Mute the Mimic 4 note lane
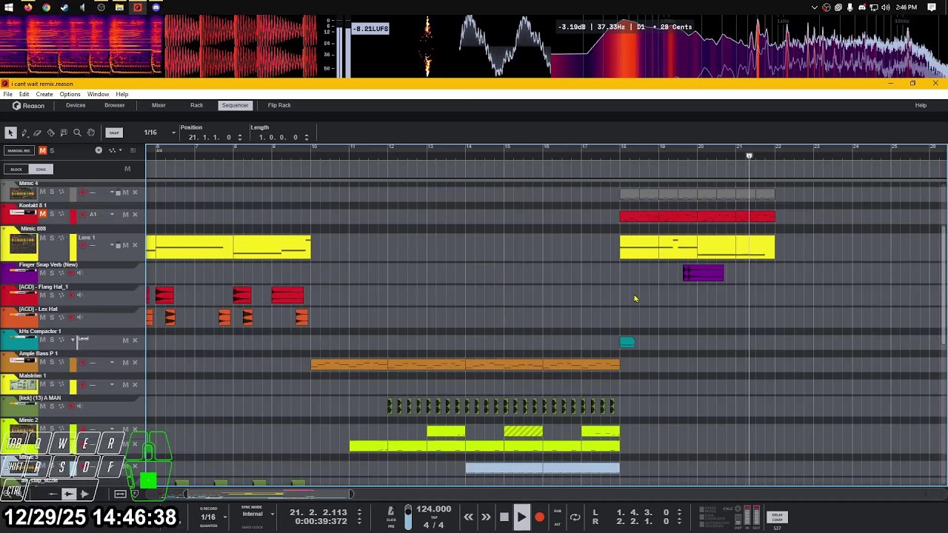 pyautogui.click(x=125, y=192)
